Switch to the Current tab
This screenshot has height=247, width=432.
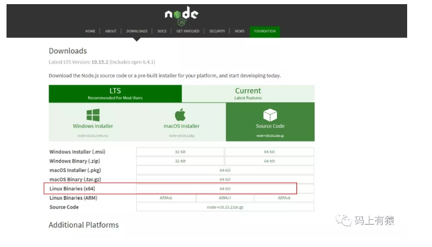[x=248, y=93]
